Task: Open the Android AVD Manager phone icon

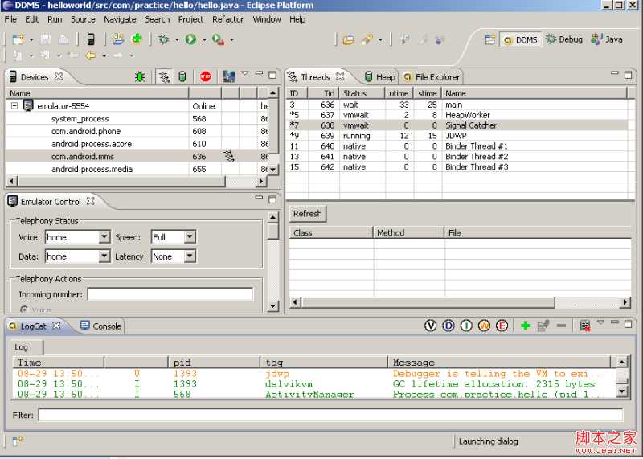Action: (x=91, y=39)
